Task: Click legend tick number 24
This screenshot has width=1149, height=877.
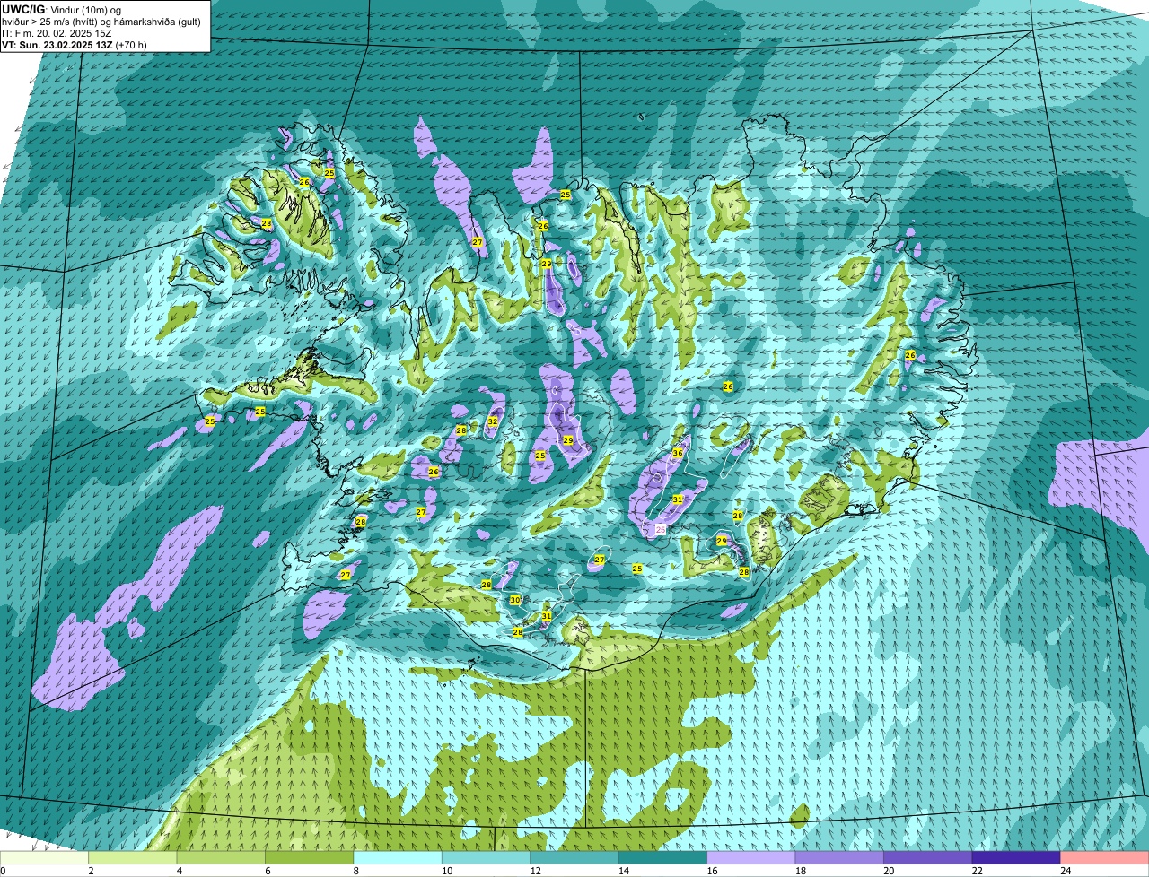Action: click(x=1065, y=871)
